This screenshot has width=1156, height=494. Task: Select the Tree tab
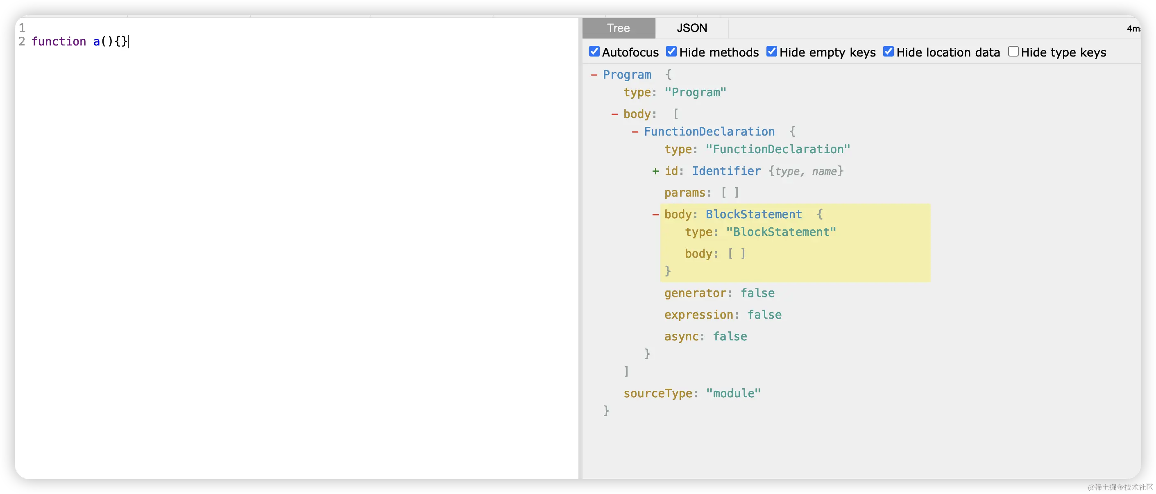pyautogui.click(x=619, y=28)
